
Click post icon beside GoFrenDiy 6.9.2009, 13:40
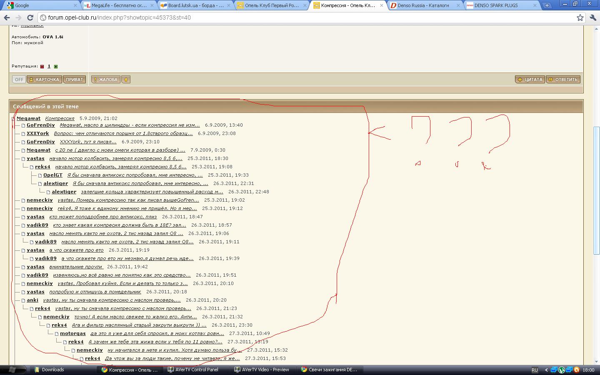pyautogui.click(x=23, y=125)
